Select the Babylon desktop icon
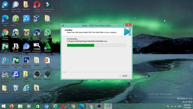193x109 pixels. (x=16, y=34)
